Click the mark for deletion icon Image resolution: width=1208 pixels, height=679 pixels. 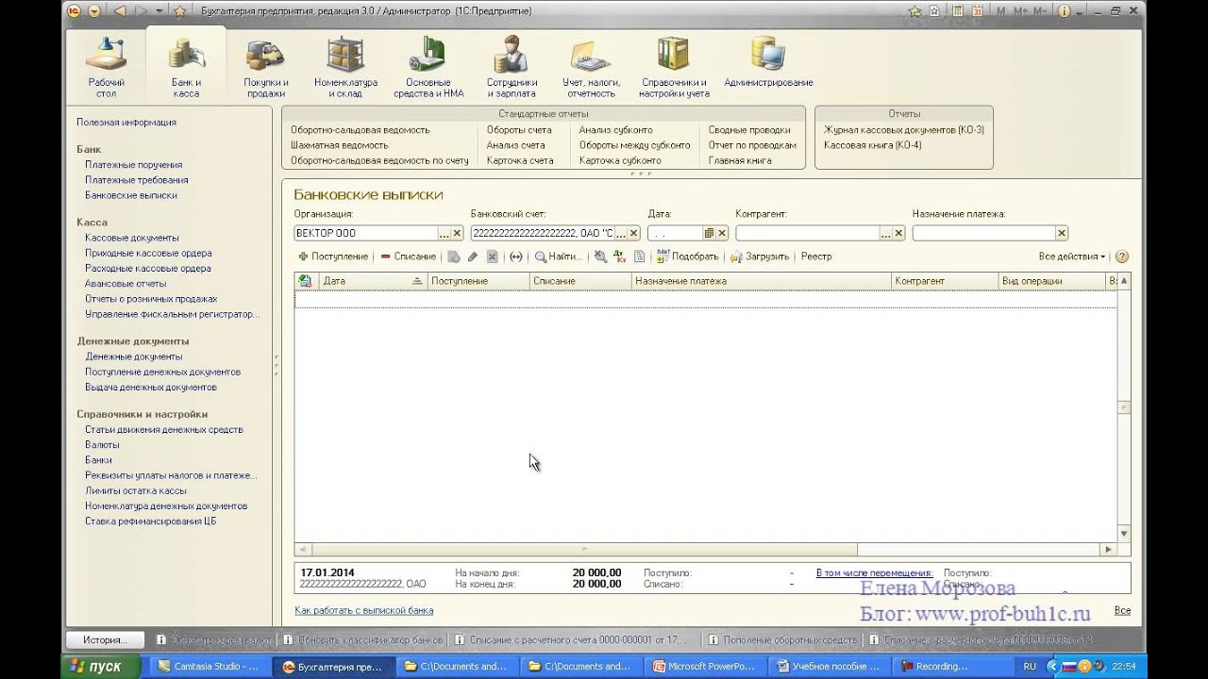coord(492,257)
